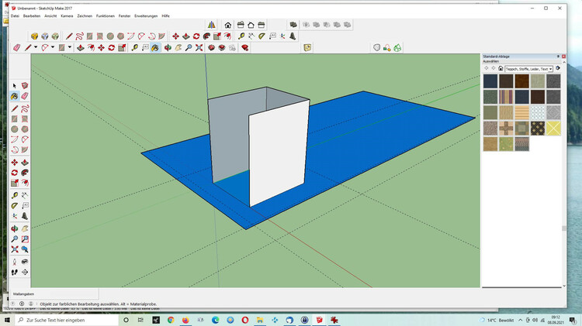Click the Zoom magnifier in left toolbar
This screenshot has height=326, width=582.
pos(15,238)
